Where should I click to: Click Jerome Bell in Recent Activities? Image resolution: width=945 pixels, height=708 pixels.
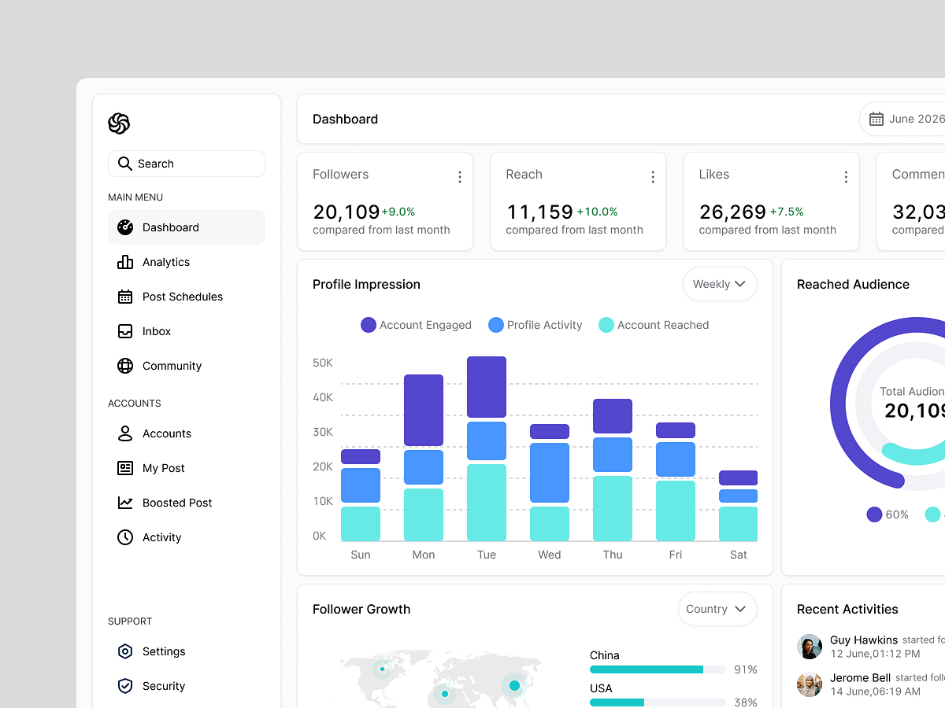tap(859, 677)
